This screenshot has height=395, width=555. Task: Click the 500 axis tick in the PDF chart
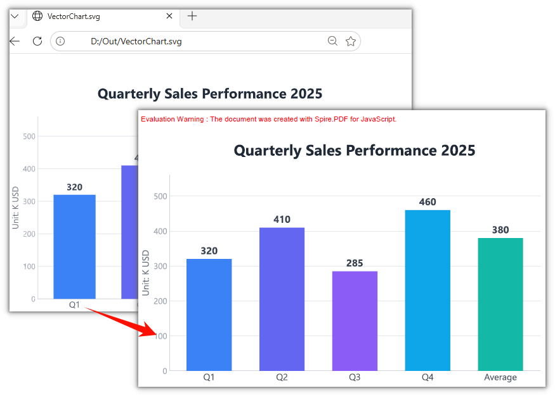[x=160, y=196]
